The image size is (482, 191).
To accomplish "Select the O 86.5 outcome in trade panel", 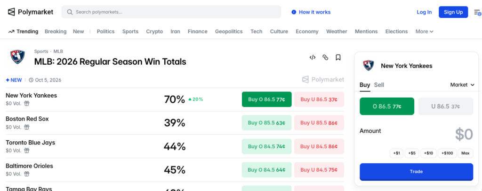I will tap(386, 107).
